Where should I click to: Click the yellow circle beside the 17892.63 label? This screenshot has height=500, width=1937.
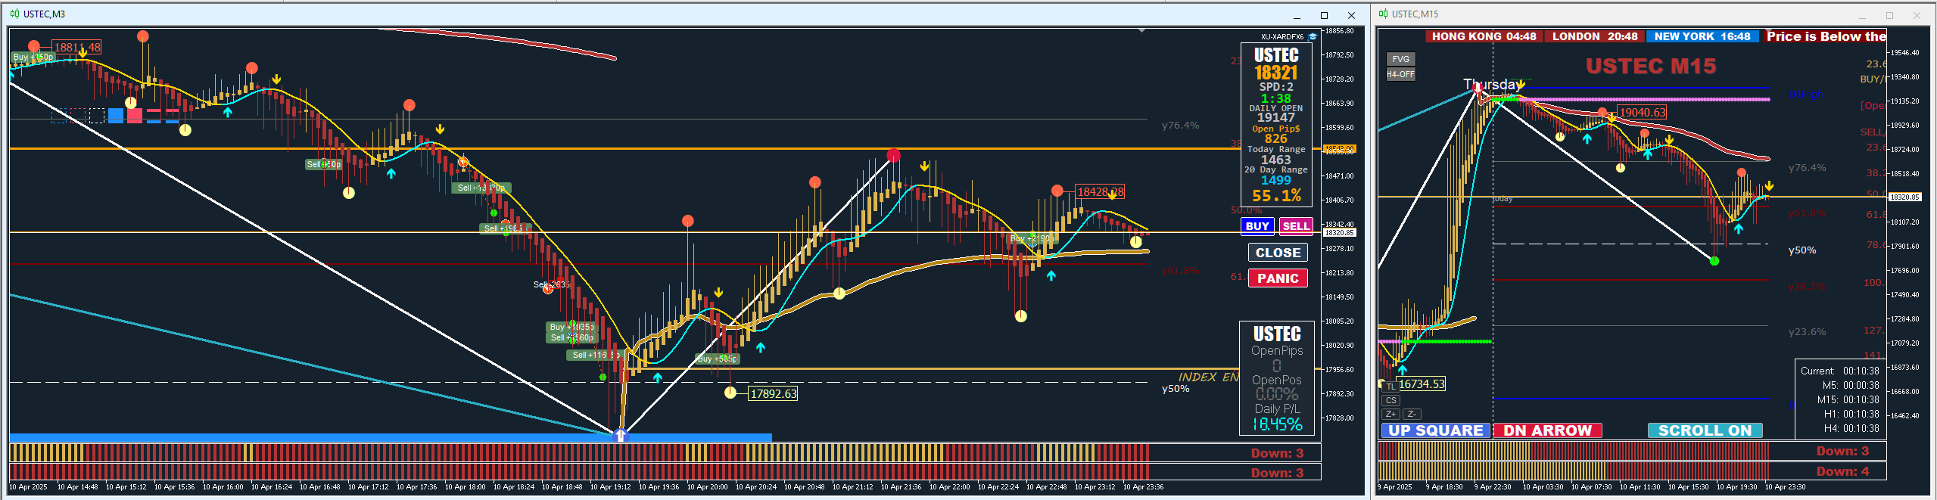730,393
